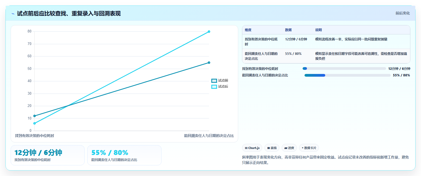421x176 pixels.
Task: Click the 55% / 80% data card
Action: click(124, 155)
